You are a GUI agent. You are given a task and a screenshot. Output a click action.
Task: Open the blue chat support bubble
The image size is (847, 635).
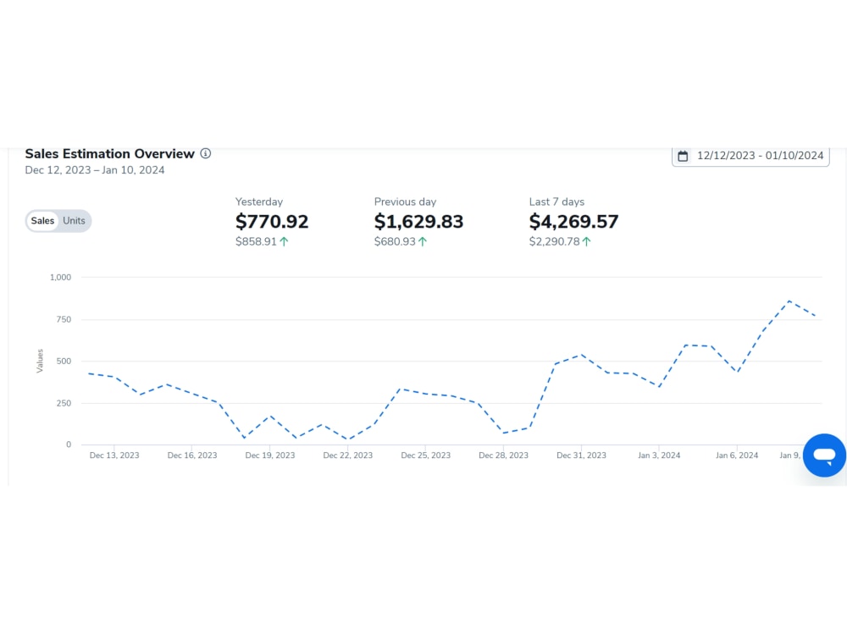click(824, 456)
